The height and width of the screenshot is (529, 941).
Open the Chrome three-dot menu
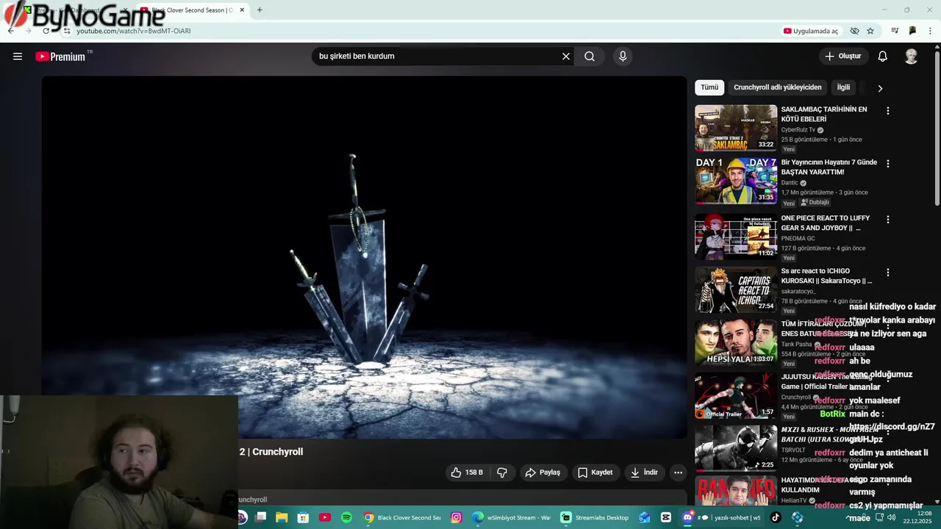930,31
